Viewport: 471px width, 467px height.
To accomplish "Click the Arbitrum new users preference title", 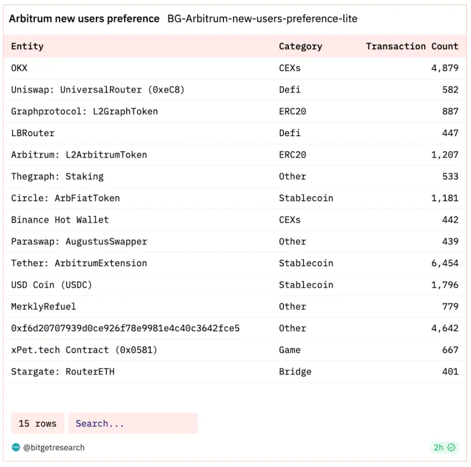I will [x=84, y=19].
